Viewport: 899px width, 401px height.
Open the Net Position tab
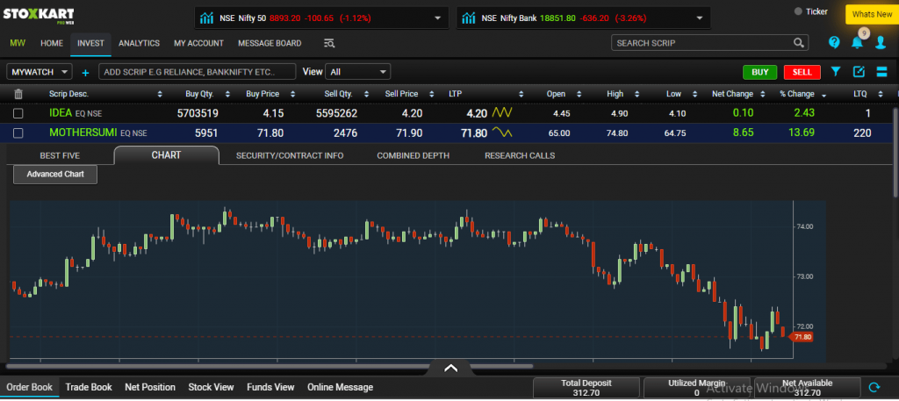[x=149, y=387]
